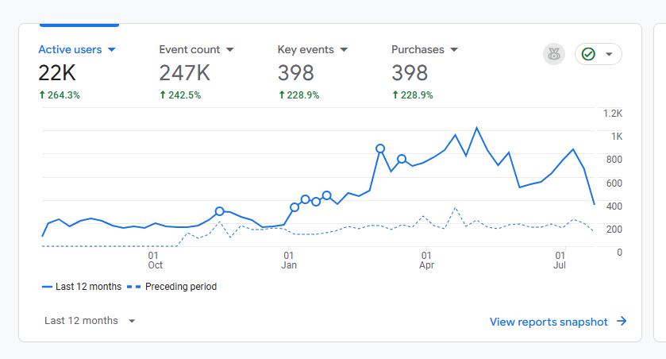Click the green checkmark data quality icon
Image resolution: width=666 pixels, height=359 pixels.
pos(588,54)
